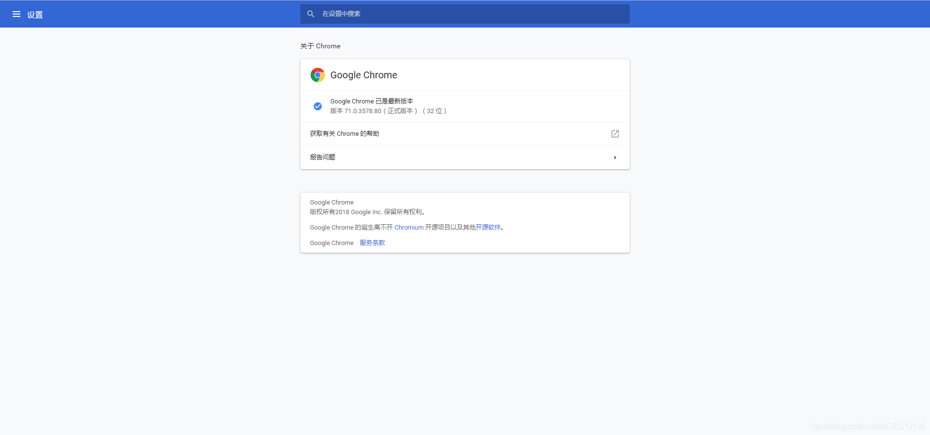Open 获取有关 Chrome 的帮助 row
930x435 pixels.
(465, 134)
